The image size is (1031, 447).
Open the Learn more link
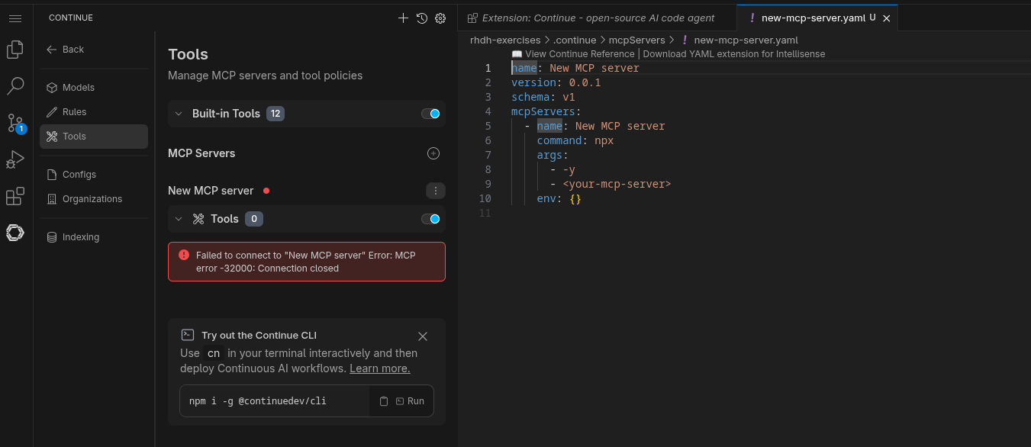point(380,368)
